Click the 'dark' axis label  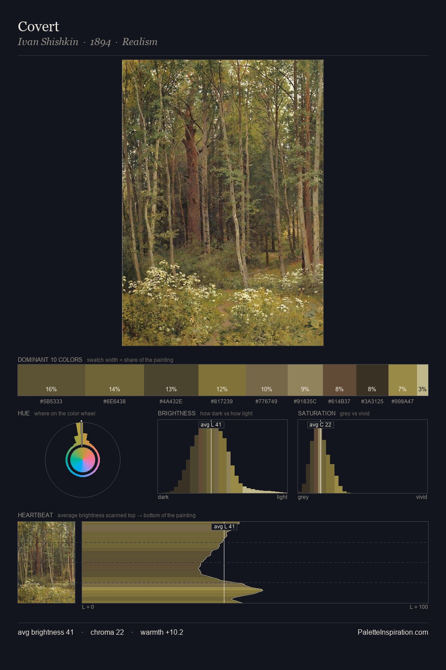(x=163, y=497)
